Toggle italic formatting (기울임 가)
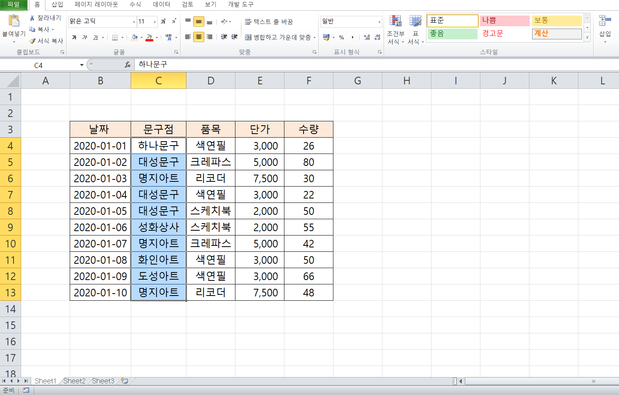619x395 pixels. tap(84, 37)
